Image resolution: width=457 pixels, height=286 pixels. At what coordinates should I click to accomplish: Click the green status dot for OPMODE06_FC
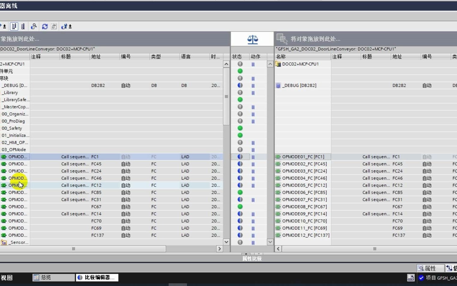[x=240, y=192]
